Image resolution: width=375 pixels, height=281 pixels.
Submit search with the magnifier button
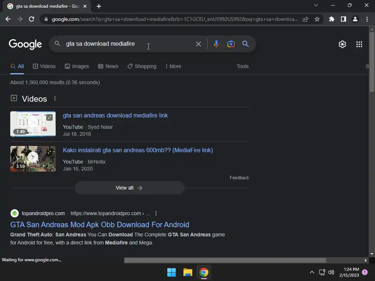coord(245,44)
